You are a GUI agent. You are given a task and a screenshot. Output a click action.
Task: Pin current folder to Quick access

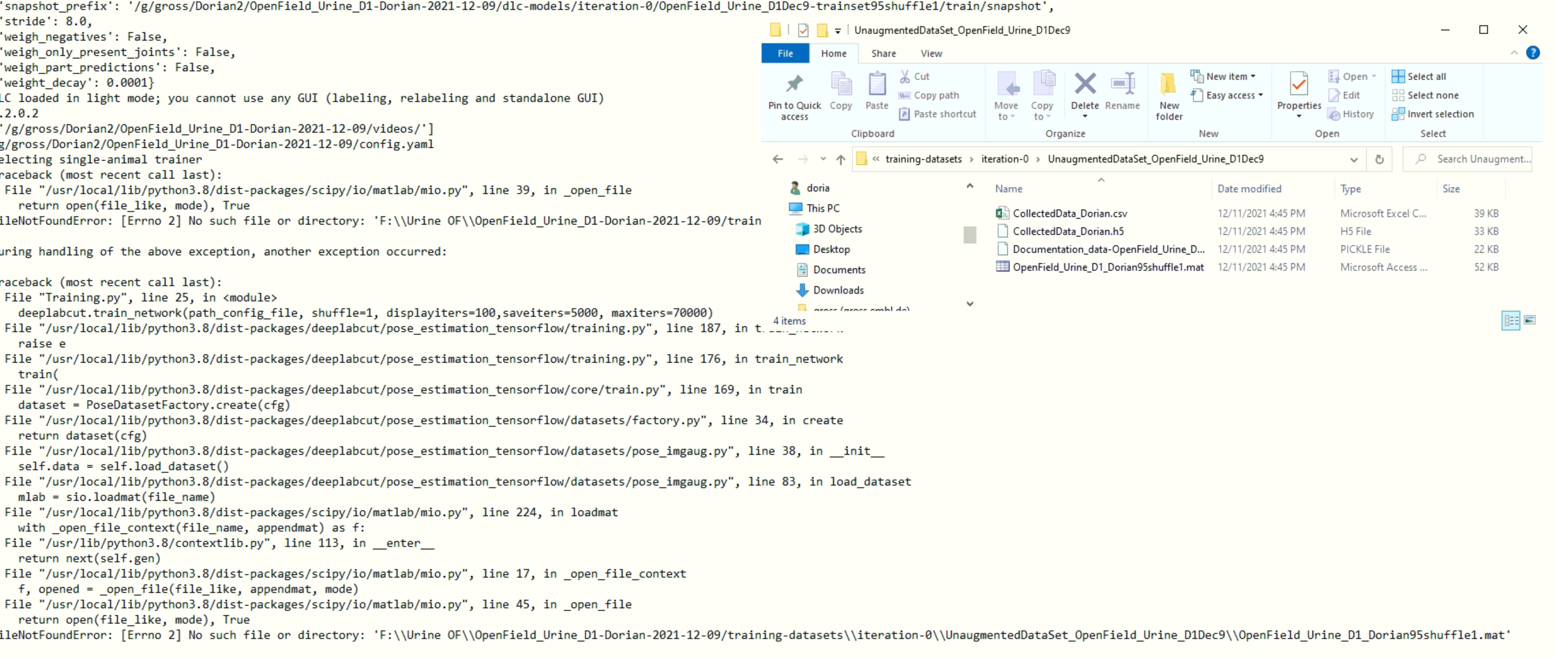click(793, 94)
